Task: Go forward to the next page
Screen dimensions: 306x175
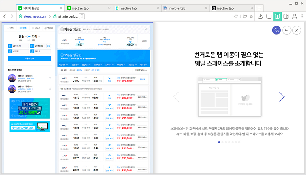Action: [x=12, y=16]
